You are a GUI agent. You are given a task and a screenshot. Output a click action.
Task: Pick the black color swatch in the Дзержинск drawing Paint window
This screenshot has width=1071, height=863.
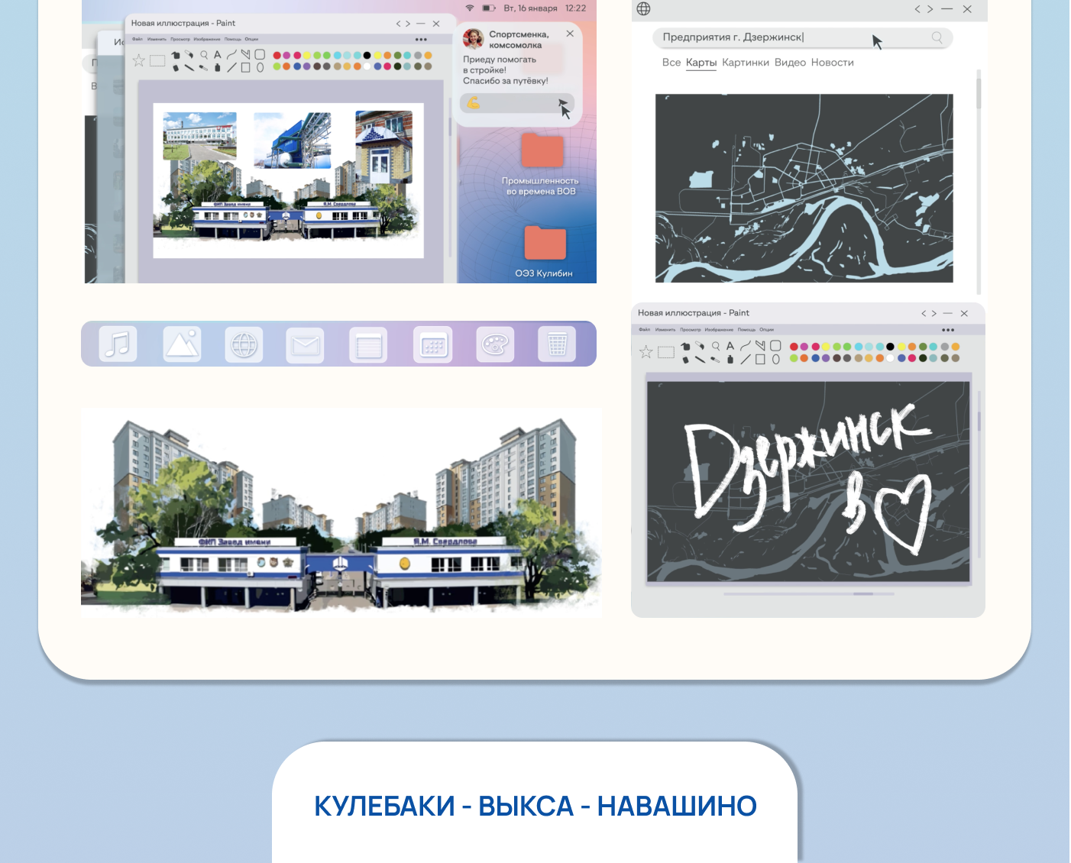(x=890, y=347)
